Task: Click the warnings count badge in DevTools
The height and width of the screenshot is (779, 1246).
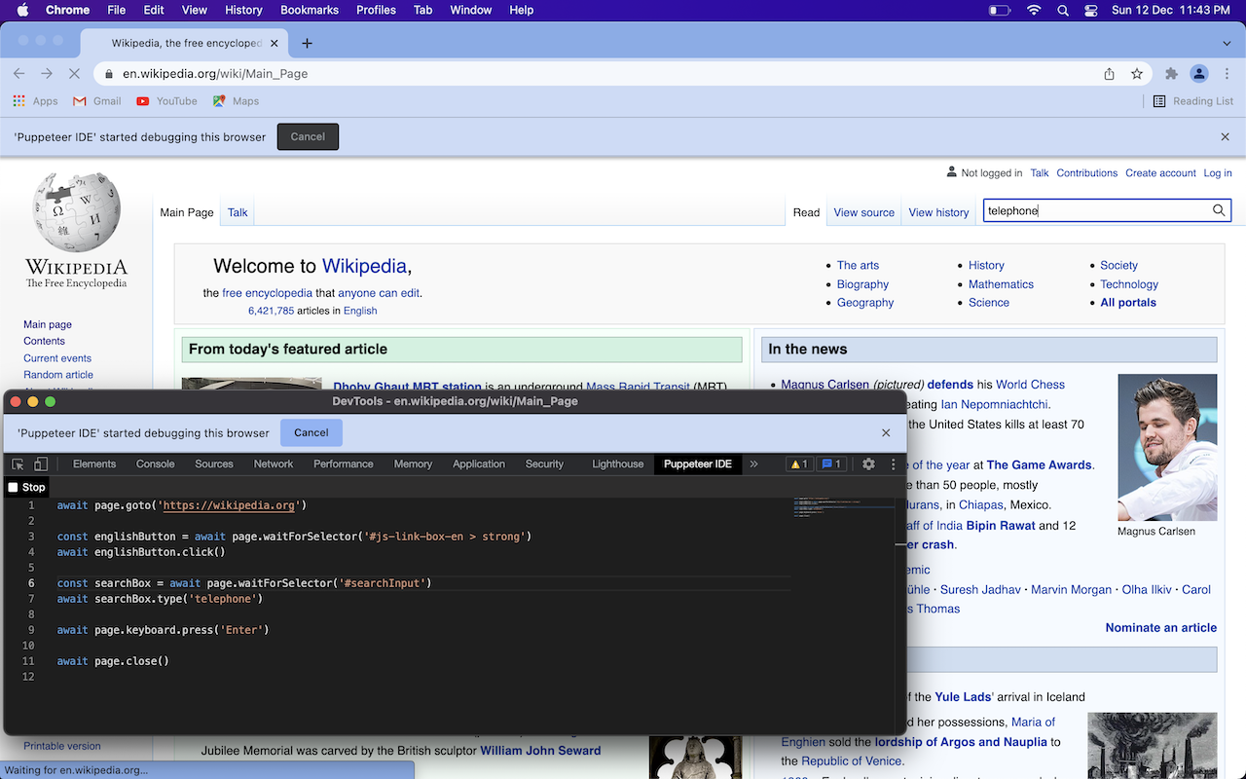Action: [x=799, y=464]
